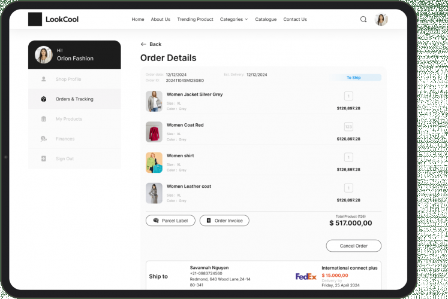Select Orders & Tracking in the sidebar

point(74,99)
